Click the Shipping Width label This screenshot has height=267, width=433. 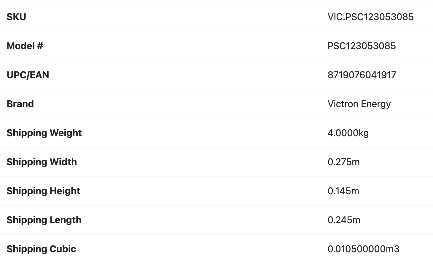(x=42, y=162)
